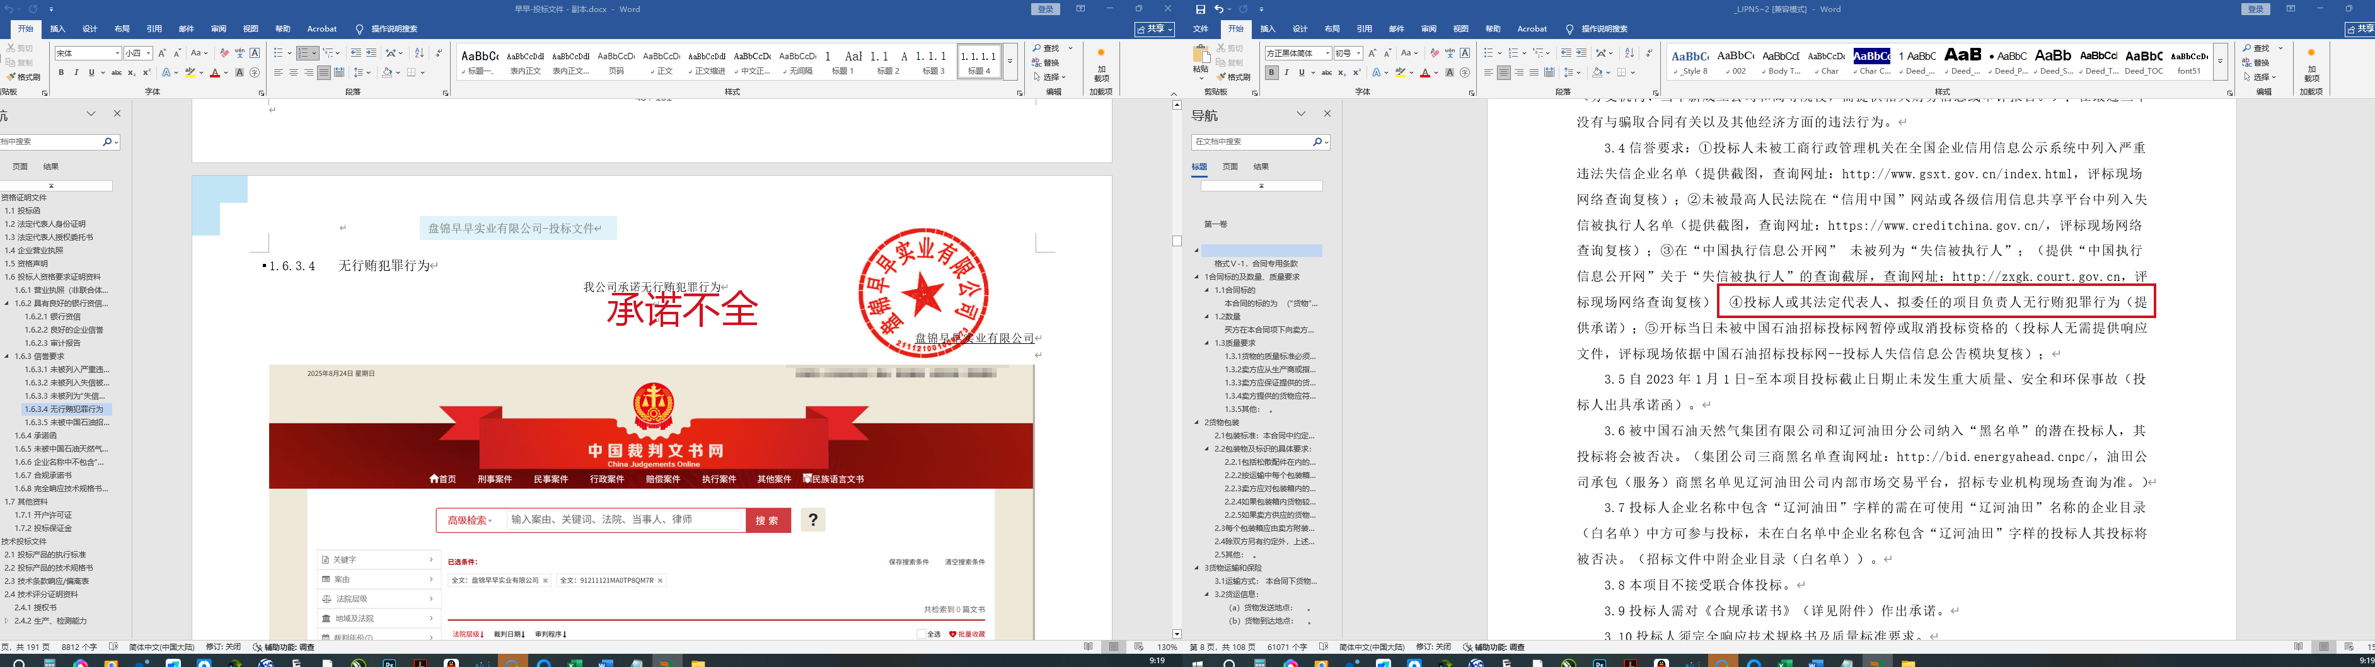Increase font size in the left Word window
This screenshot has width=2375, height=667.
point(162,52)
